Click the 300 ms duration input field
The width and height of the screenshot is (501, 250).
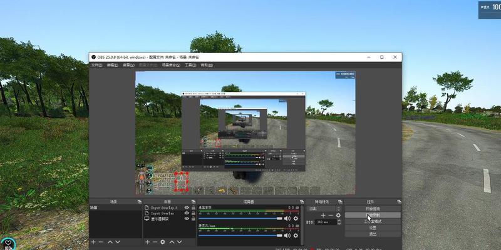point(326,222)
